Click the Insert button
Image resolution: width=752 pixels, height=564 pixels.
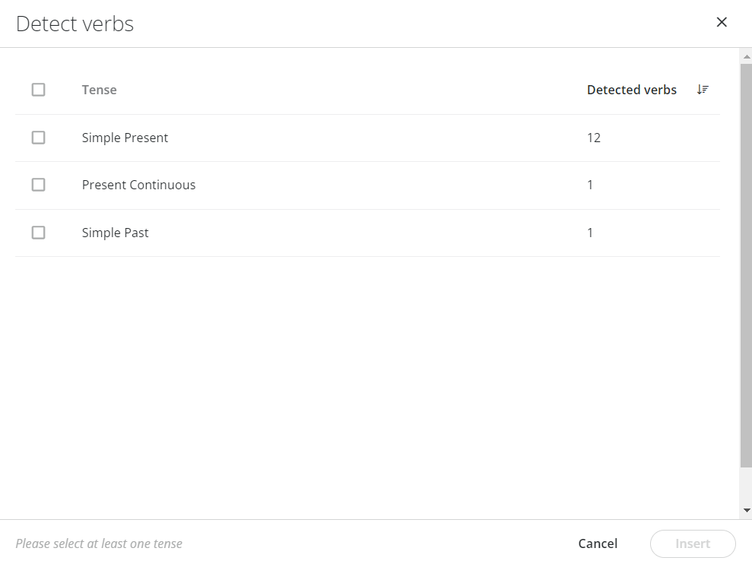click(693, 543)
